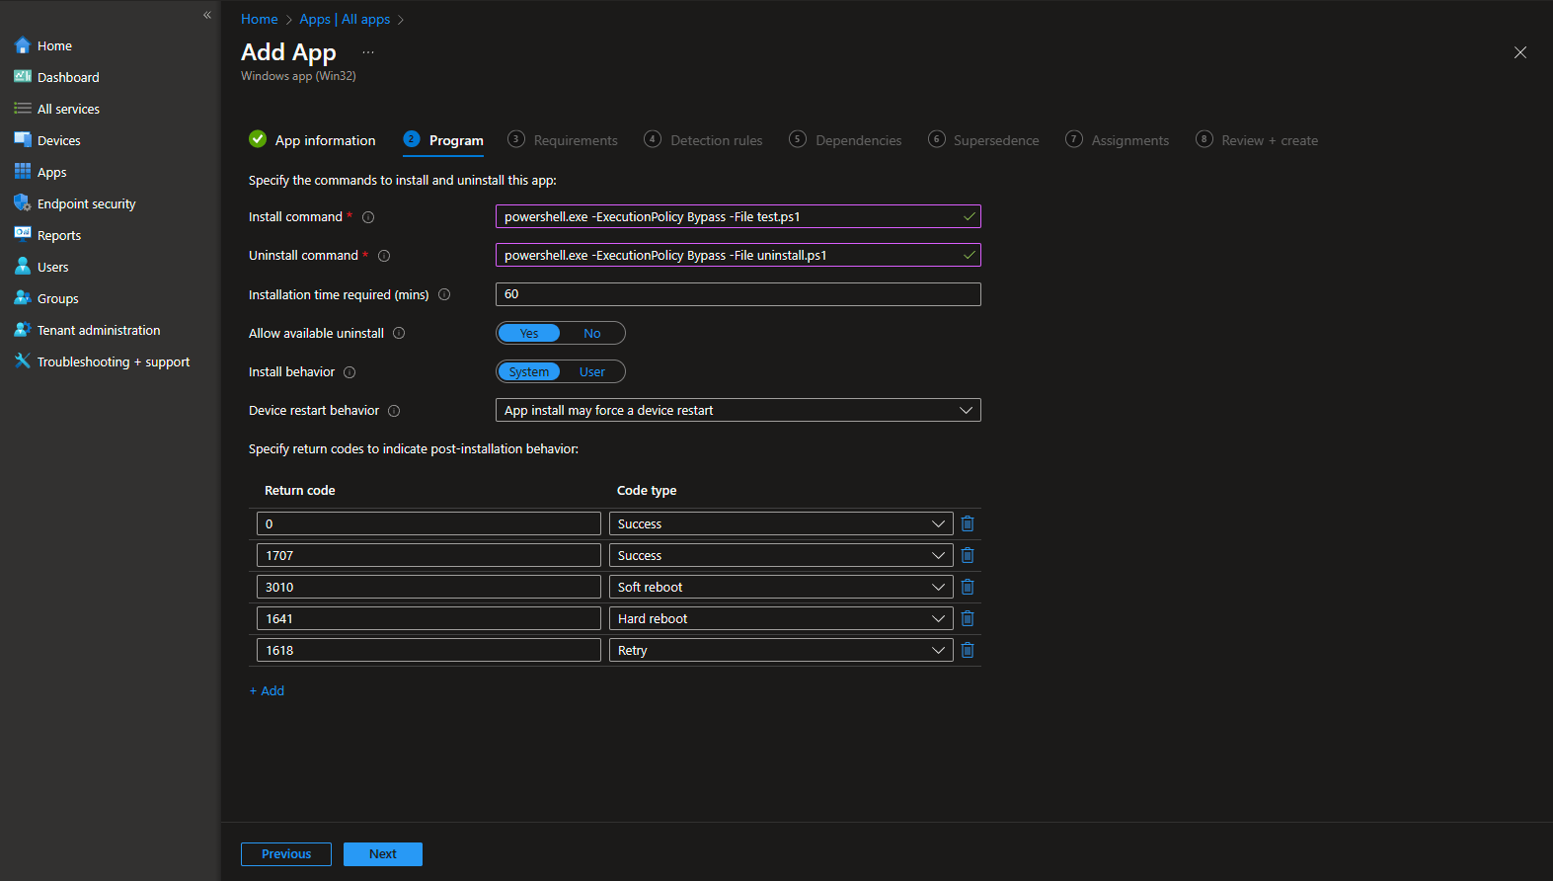1553x881 pixels.
Task: Go to Supersedence step tab
Action: [x=983, y=140]
